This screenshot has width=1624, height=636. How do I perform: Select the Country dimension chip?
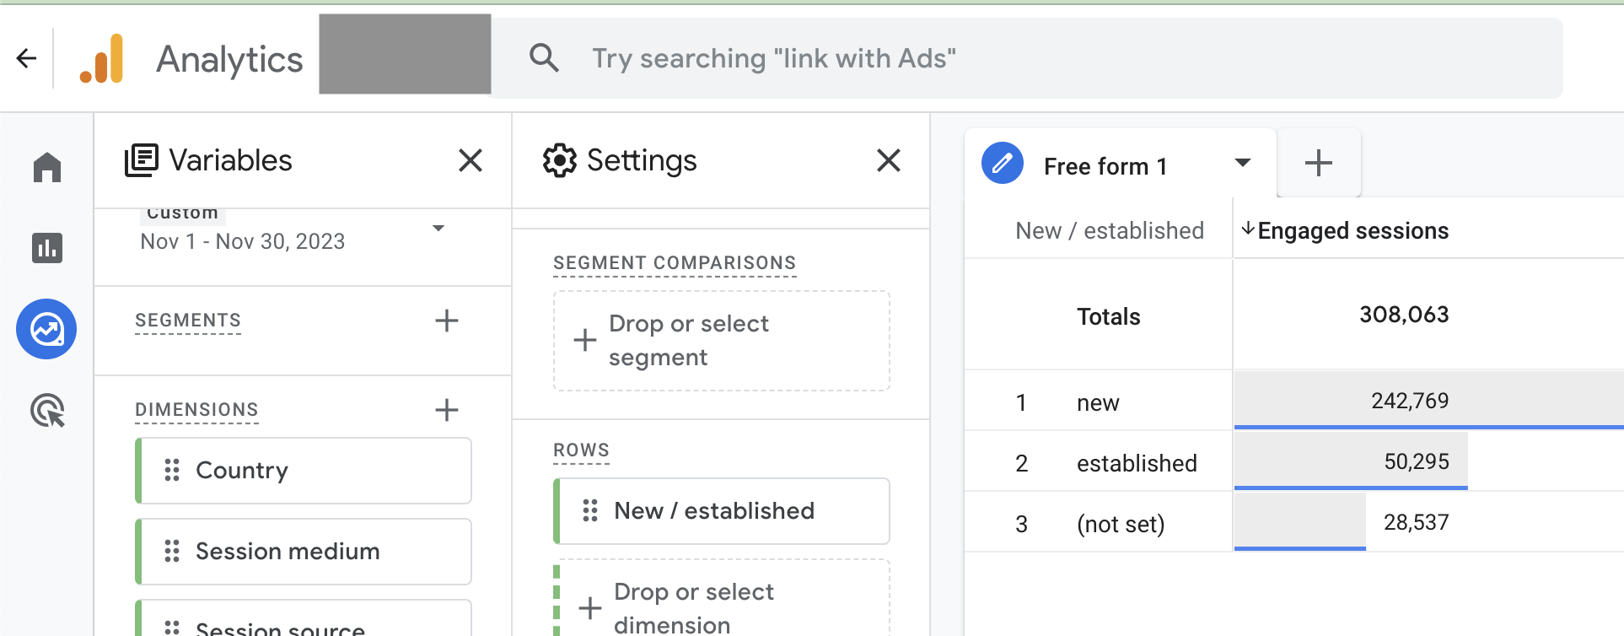(x=304, y=471)
